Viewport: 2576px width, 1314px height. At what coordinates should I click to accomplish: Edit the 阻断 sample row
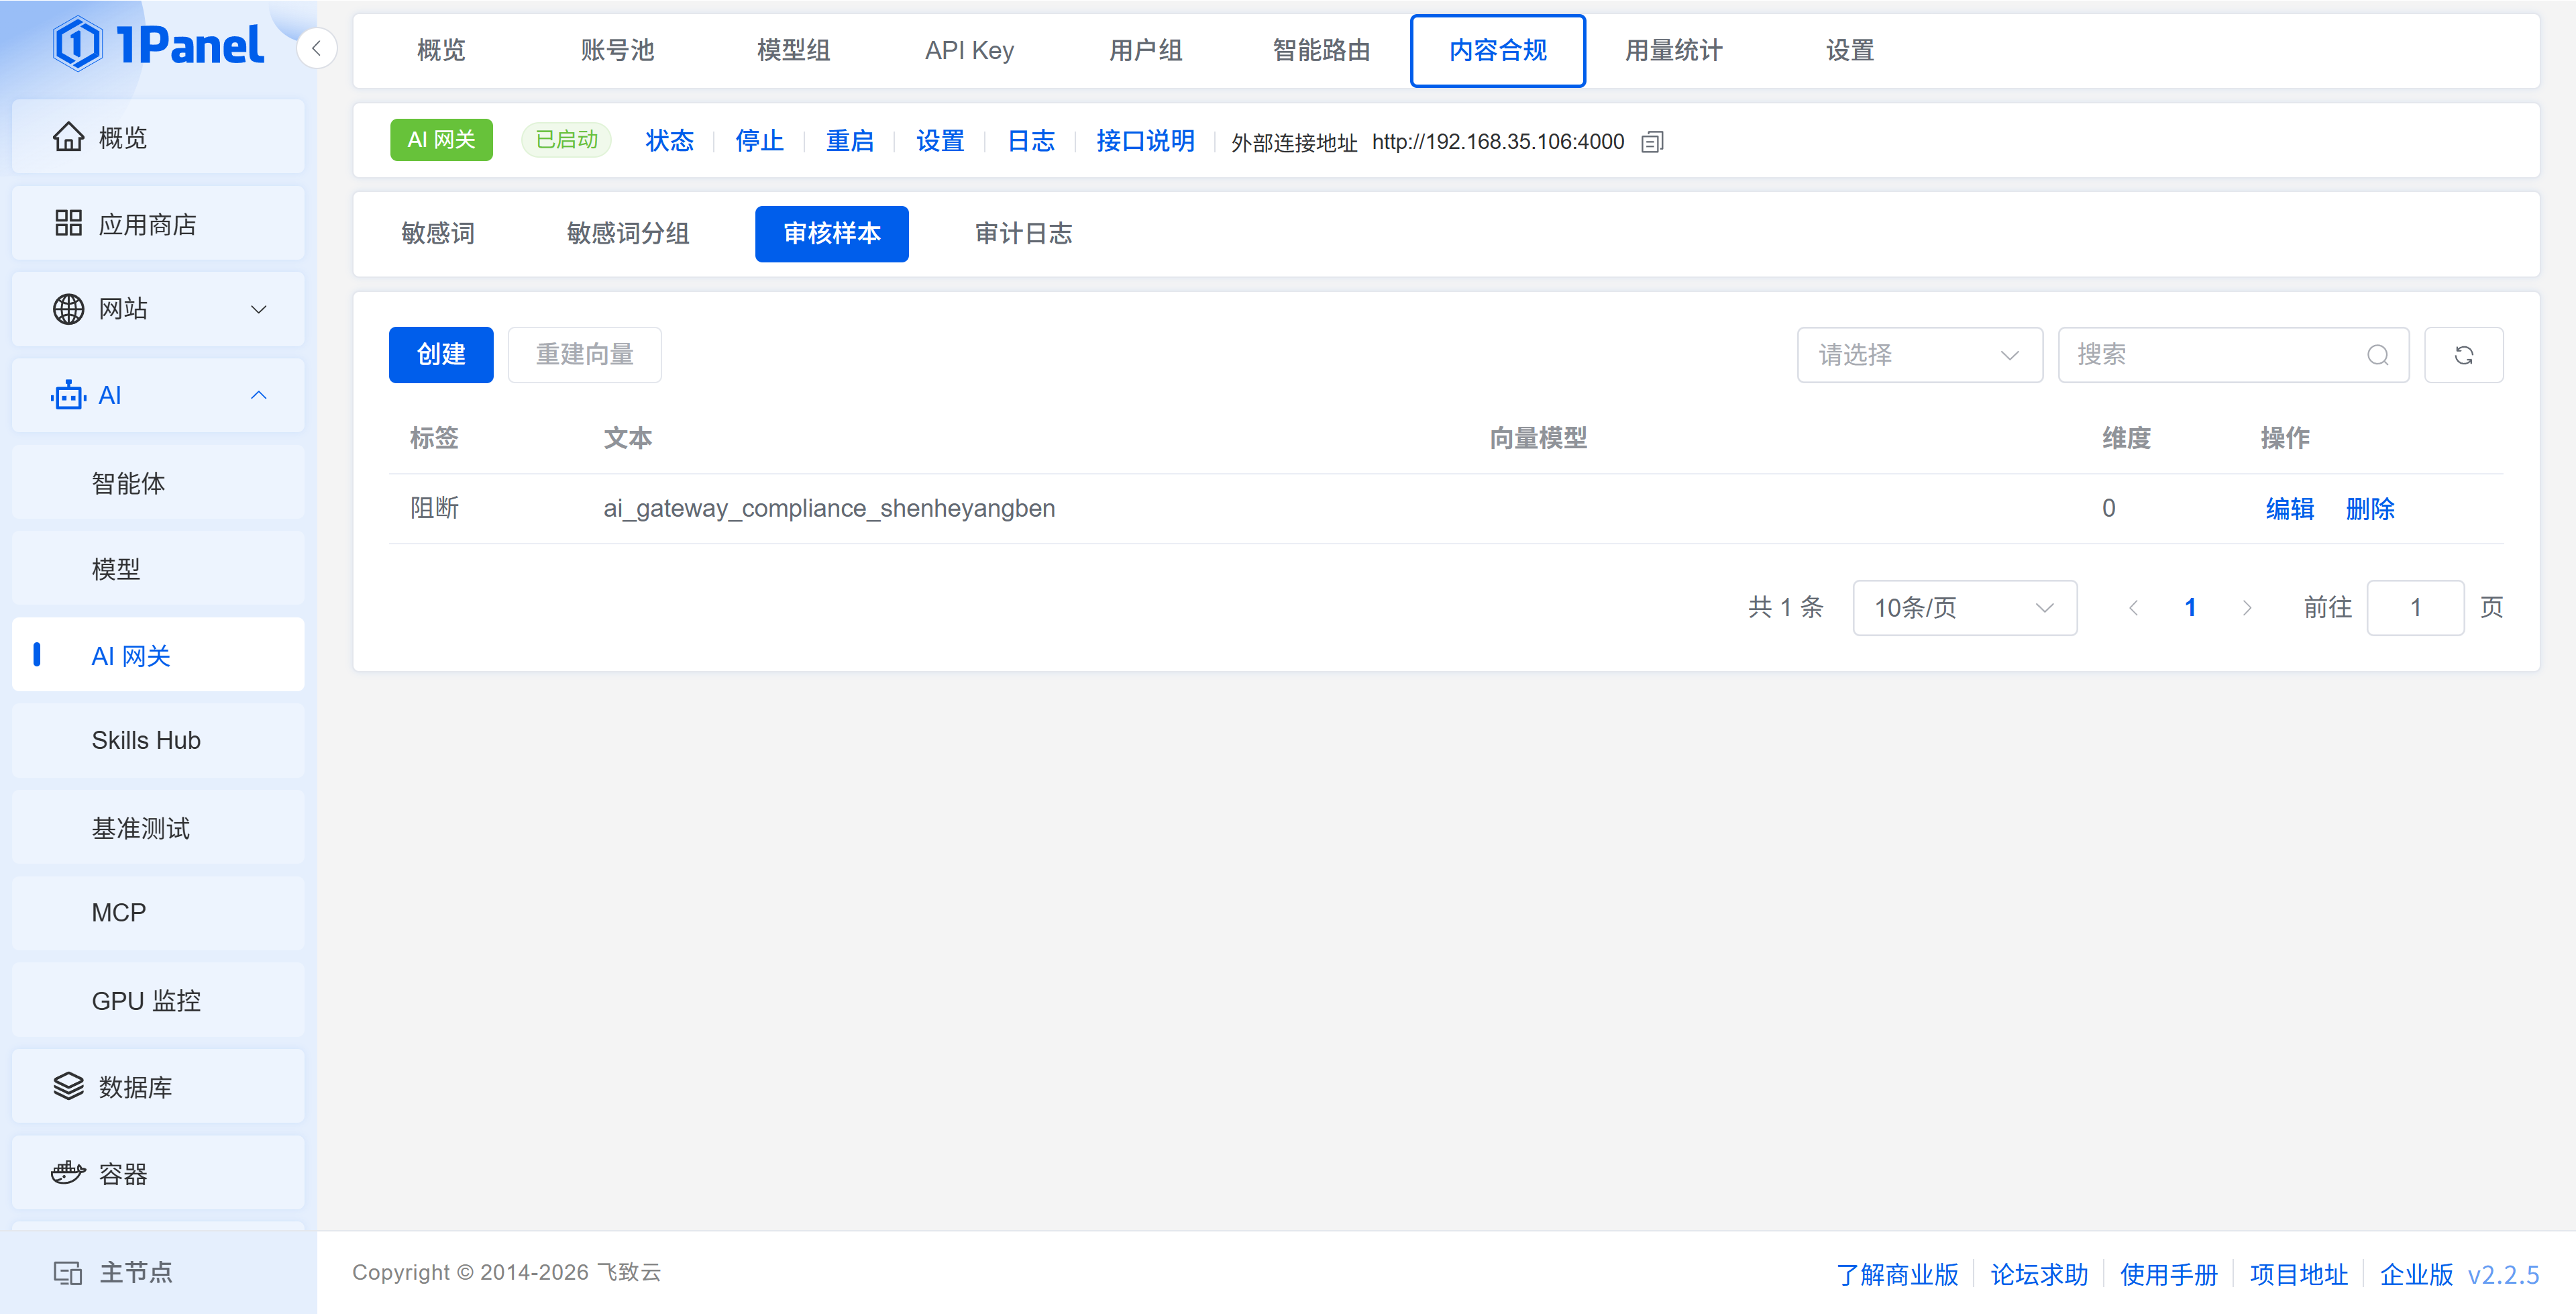[x=2289, y=509]
